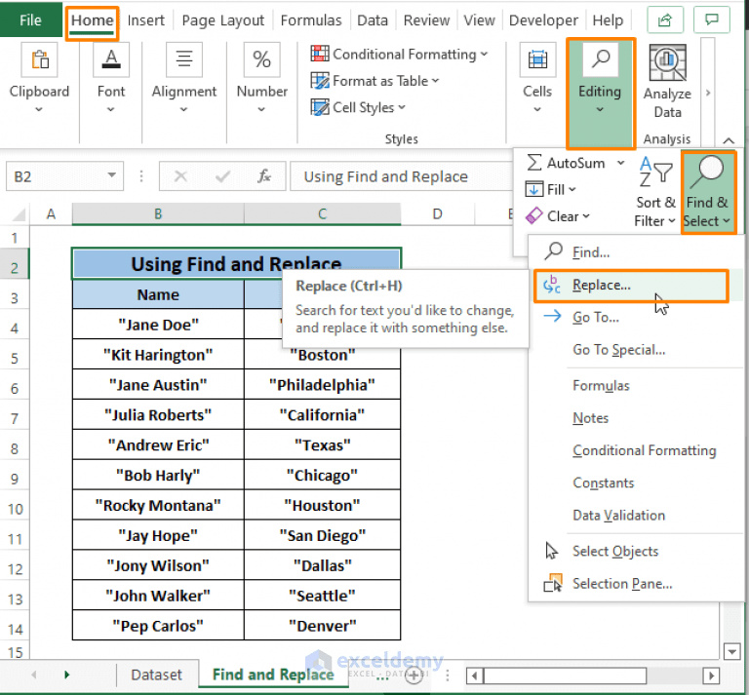Switch to the Insert tab

coord(145,20)
